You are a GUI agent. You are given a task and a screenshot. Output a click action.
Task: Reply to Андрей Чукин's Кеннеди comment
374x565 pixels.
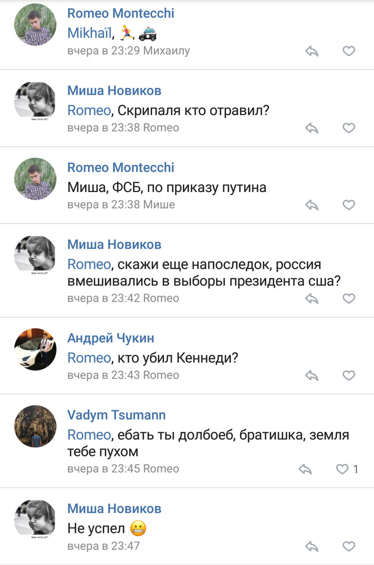tap(311, 376)
